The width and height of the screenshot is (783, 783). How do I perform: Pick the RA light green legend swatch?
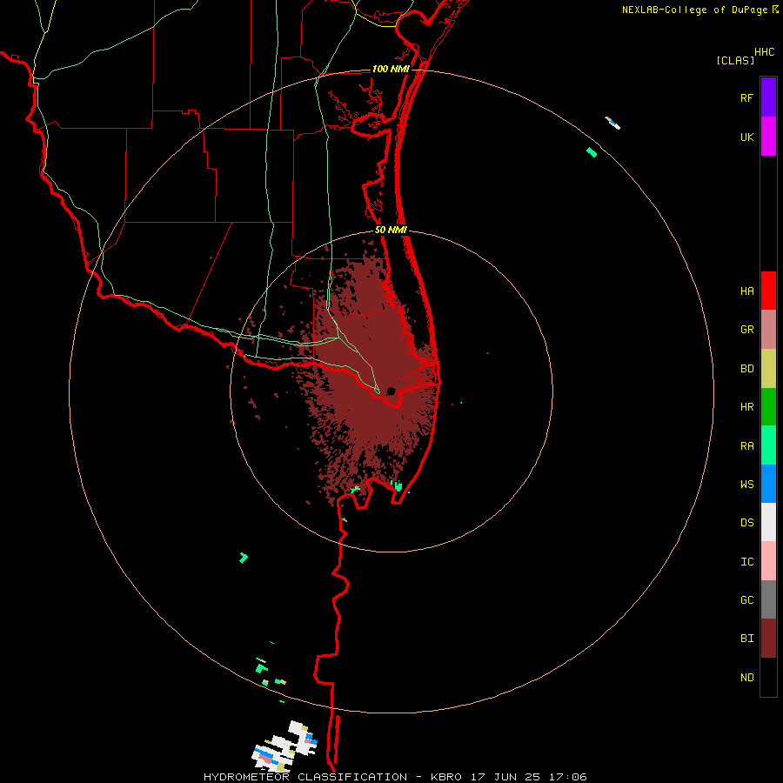pyautogui.click(x=768, y=445)
